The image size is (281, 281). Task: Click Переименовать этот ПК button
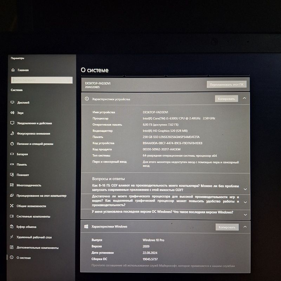click(227, 84)
